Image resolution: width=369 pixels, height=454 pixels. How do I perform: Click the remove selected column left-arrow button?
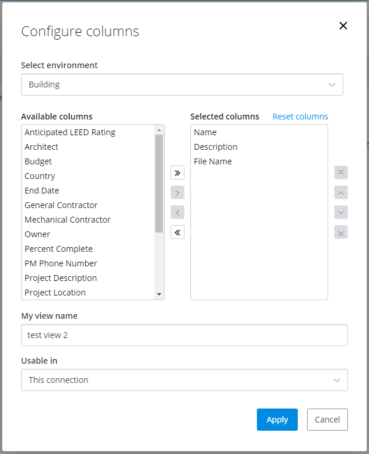tap(177, 212)
